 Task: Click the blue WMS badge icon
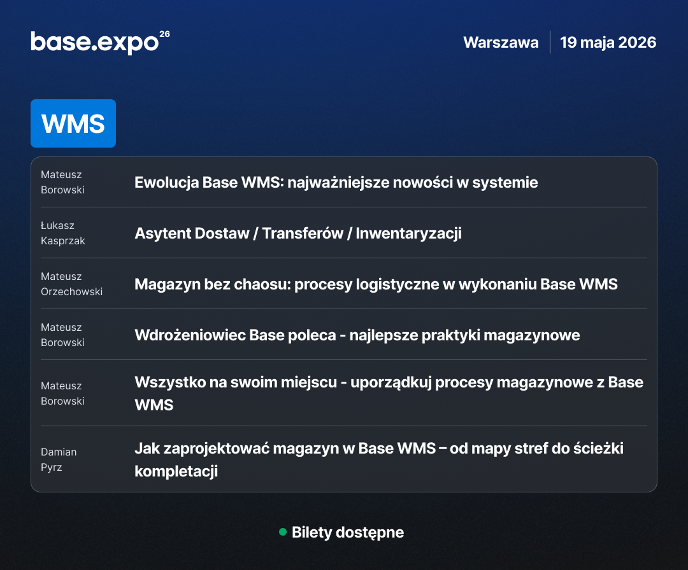click(x=73, y=123)
